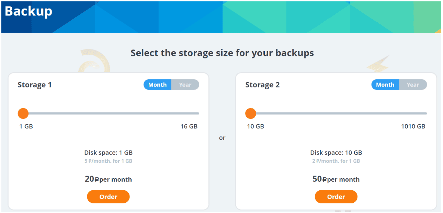443x213 pixels.
Task: Click the Storage 2 orange slider handle
Action: tap(251, 113)
